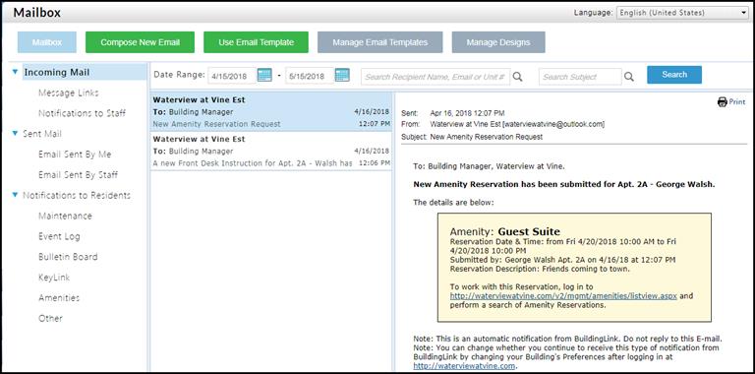
Task: Click the recipient search magnifier icon
Action: [518, 77]
